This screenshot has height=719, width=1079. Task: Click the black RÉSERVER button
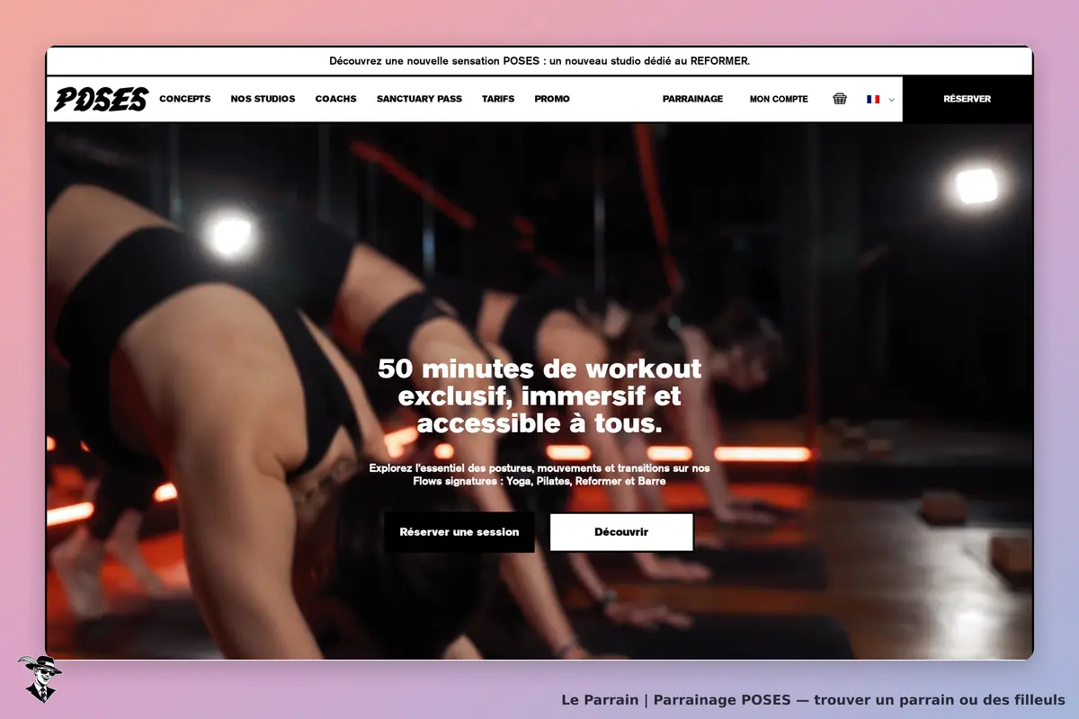(x=968, y=99)
